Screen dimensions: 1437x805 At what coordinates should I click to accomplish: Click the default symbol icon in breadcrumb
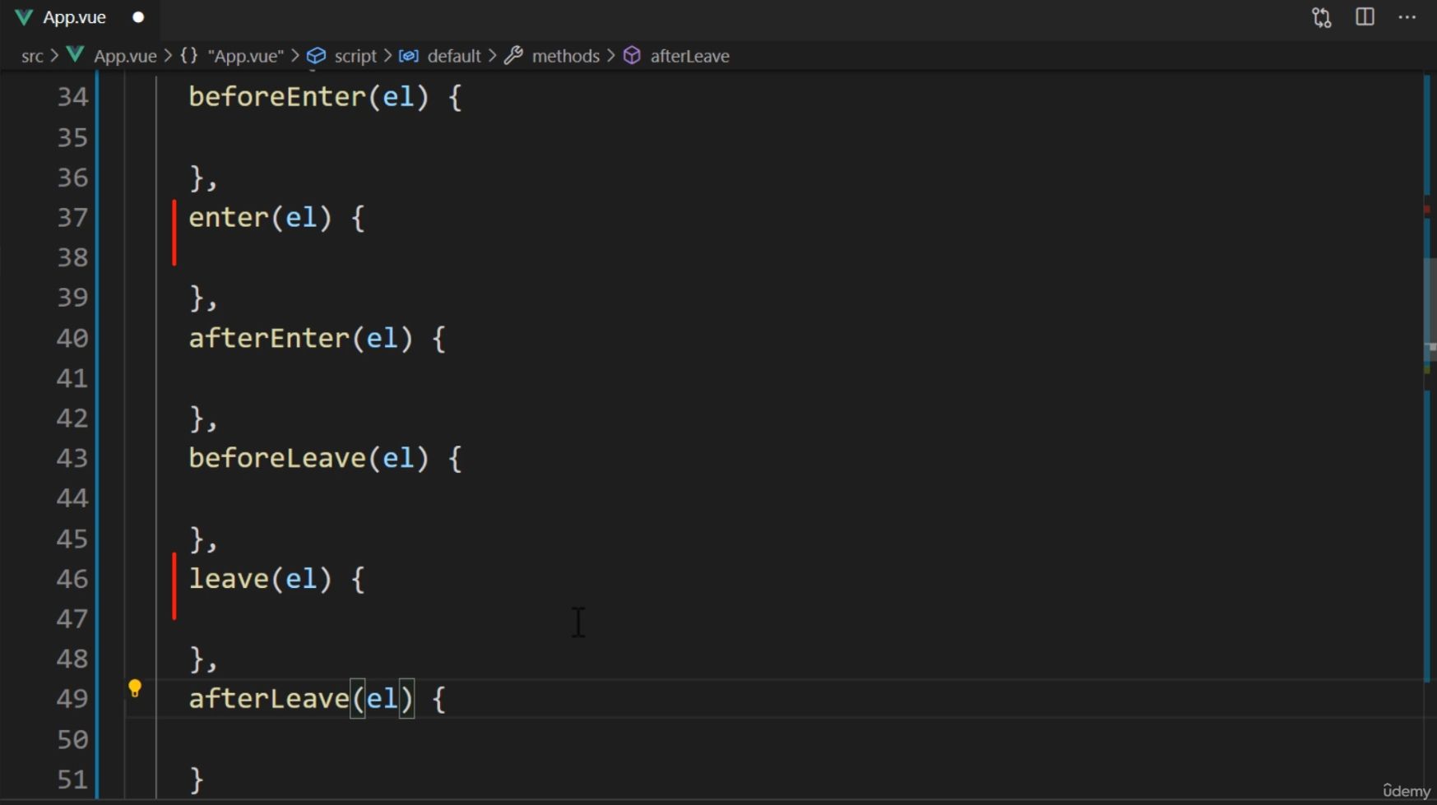pos(409,56)
